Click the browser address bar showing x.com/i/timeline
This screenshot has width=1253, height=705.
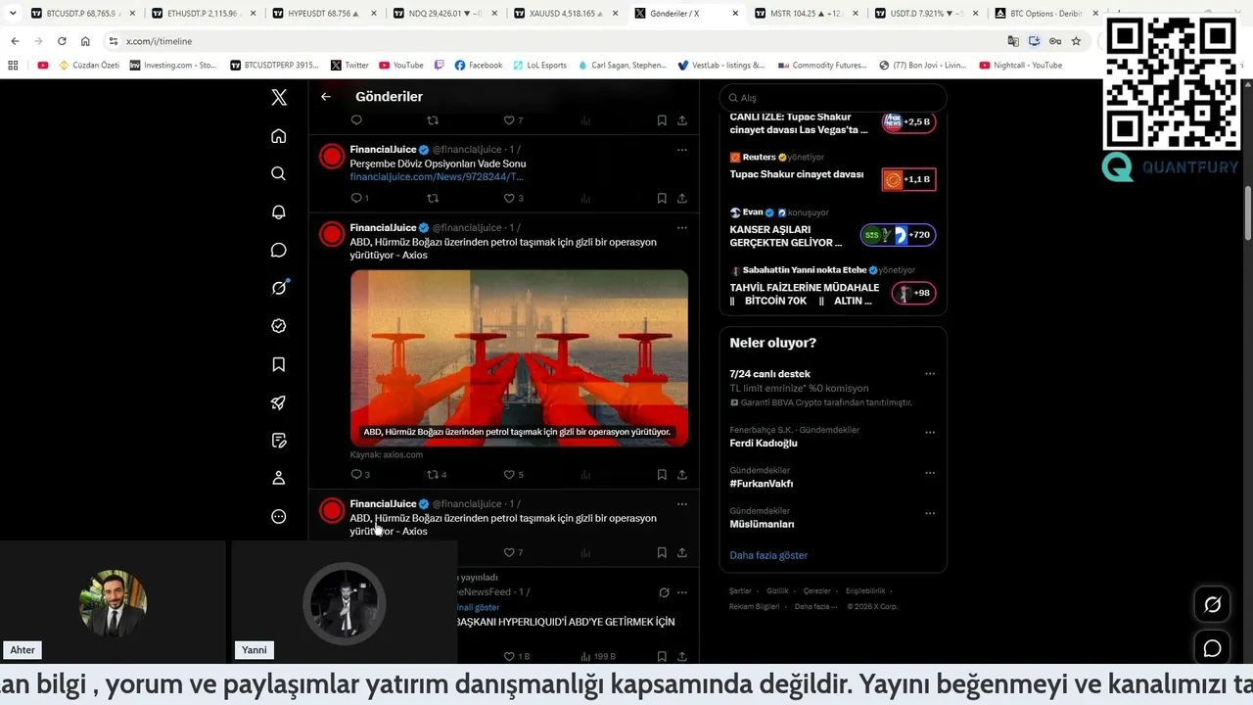coord(553,41)
